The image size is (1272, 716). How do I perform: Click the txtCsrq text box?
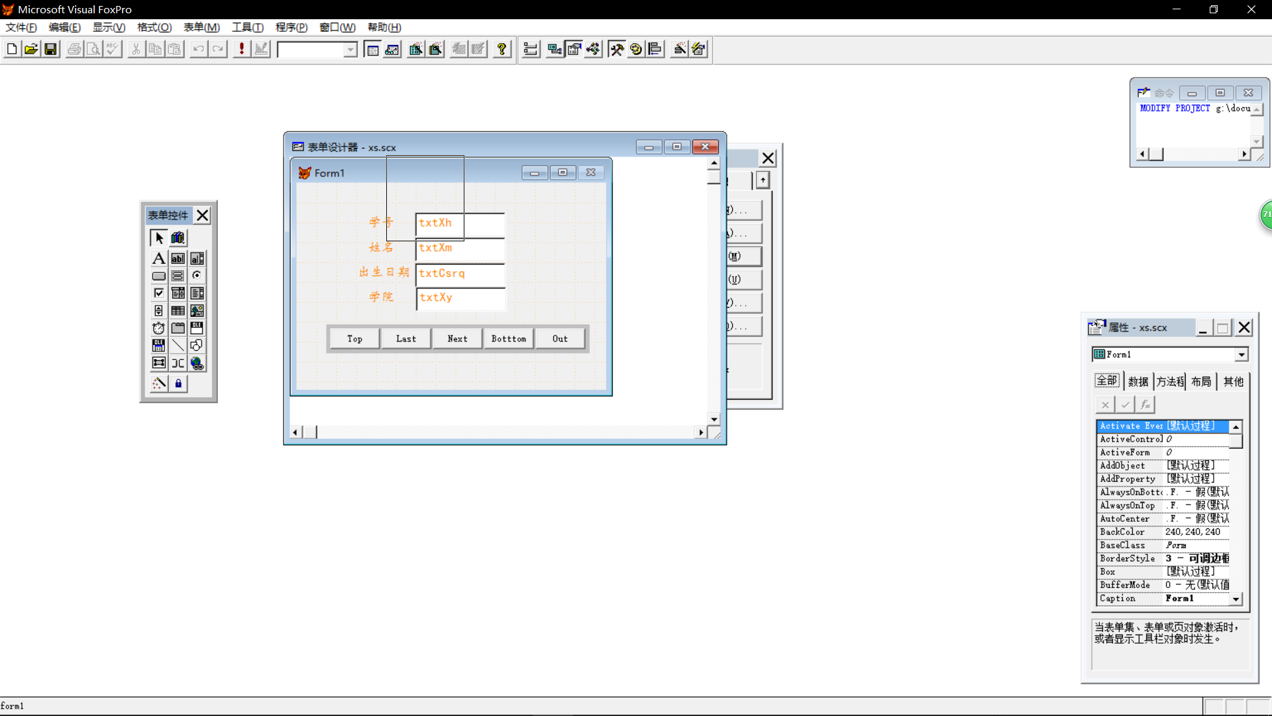pyautogui.click(x=460, y=274)
